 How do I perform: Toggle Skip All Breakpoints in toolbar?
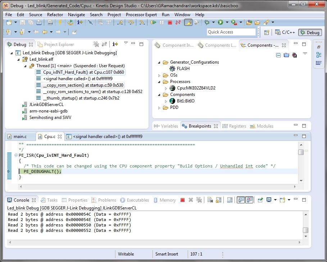[x=90, y=22]
